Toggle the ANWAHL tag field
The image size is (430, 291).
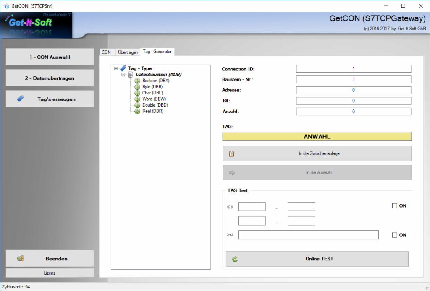click(317, 136)
